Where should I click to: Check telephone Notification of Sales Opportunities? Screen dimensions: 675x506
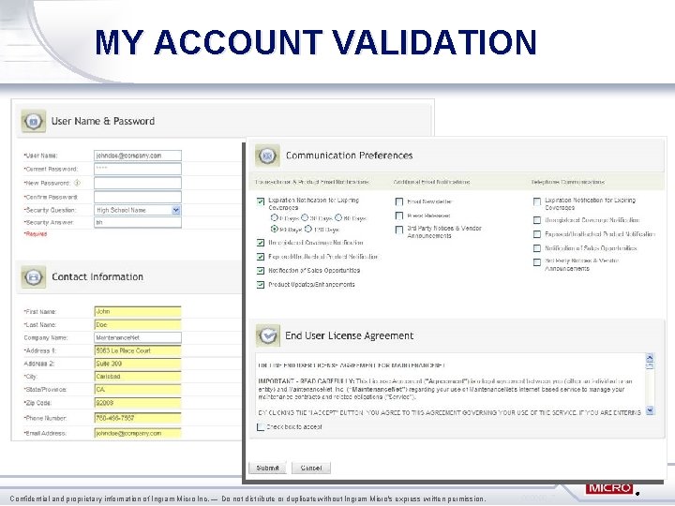(x=537, y=248)
